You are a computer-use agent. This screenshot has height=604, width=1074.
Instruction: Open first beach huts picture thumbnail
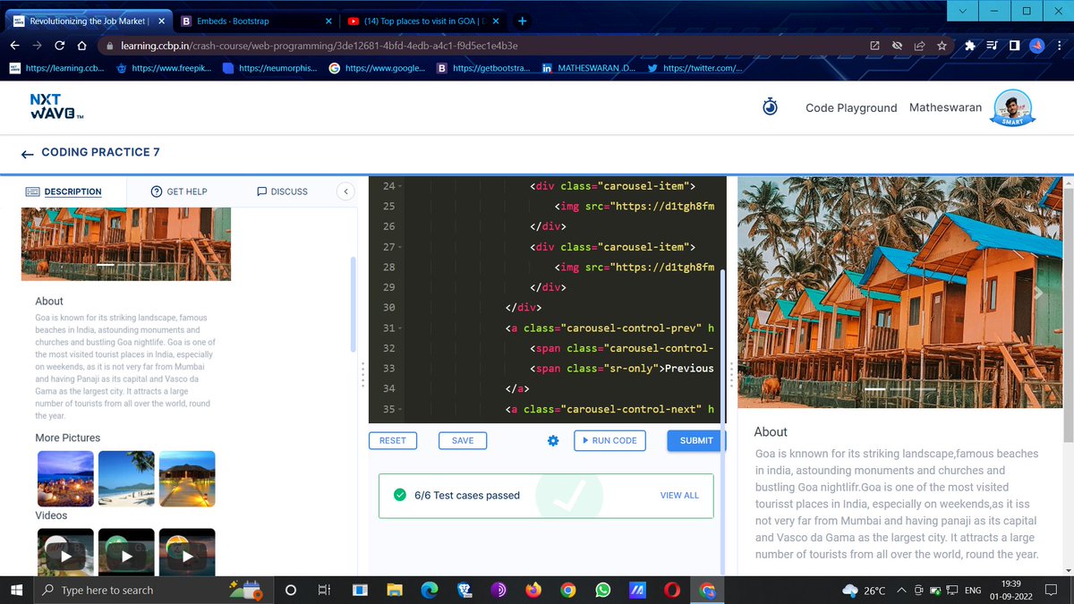pyautogui.click(x=65, y=479)
